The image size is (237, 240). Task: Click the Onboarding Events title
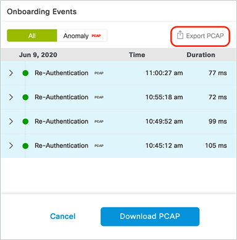tap(42, 12)
